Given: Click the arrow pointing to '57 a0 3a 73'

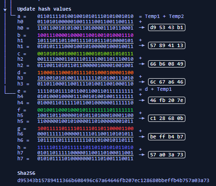Looking at the screenshot, I should point(142,155).
